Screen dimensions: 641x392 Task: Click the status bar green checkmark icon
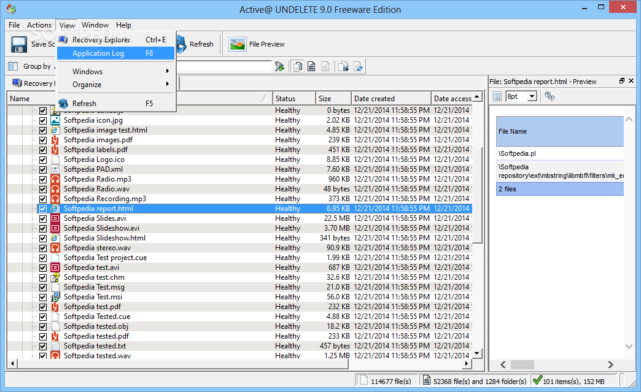[x=538, y=380]
